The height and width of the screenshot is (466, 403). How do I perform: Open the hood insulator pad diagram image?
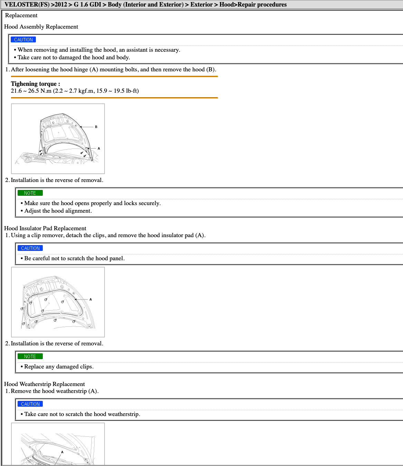58,302
